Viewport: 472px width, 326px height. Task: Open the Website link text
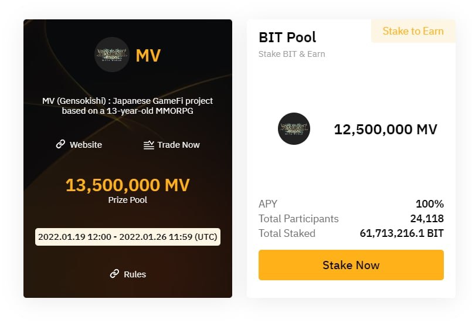(86, 145)
